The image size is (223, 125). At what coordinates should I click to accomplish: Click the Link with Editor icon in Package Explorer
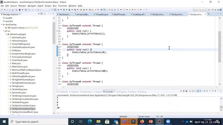pos(41,14)
